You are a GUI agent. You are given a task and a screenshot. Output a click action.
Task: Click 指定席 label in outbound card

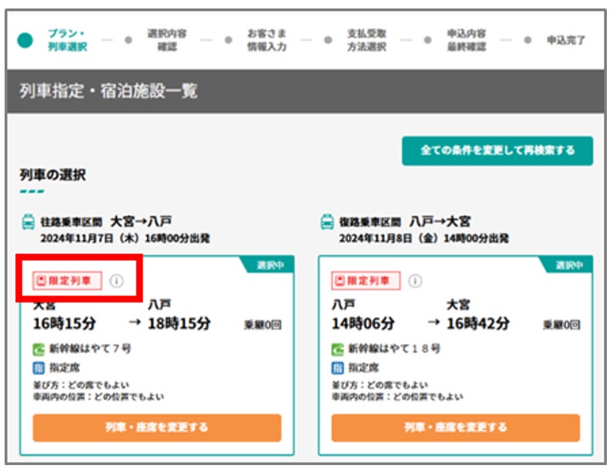(65, 368)
